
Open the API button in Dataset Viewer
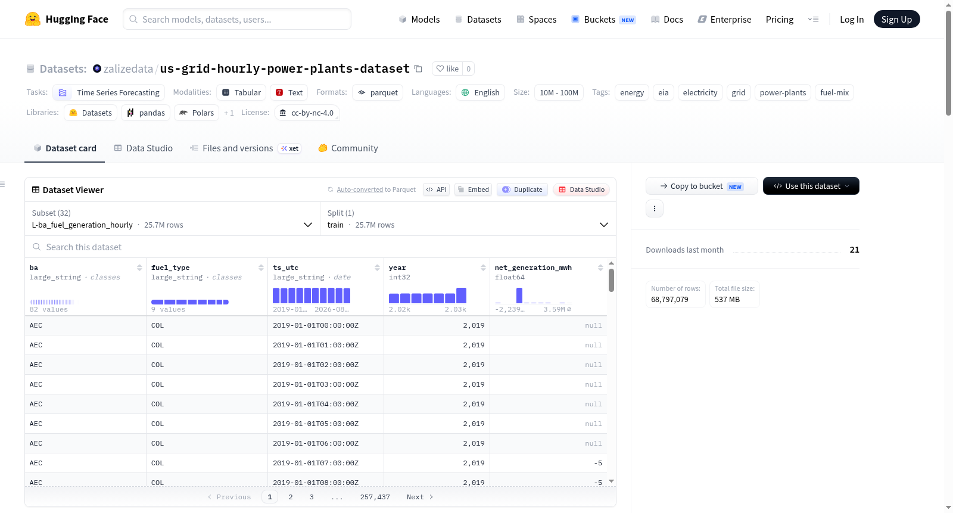click(436, 189)
